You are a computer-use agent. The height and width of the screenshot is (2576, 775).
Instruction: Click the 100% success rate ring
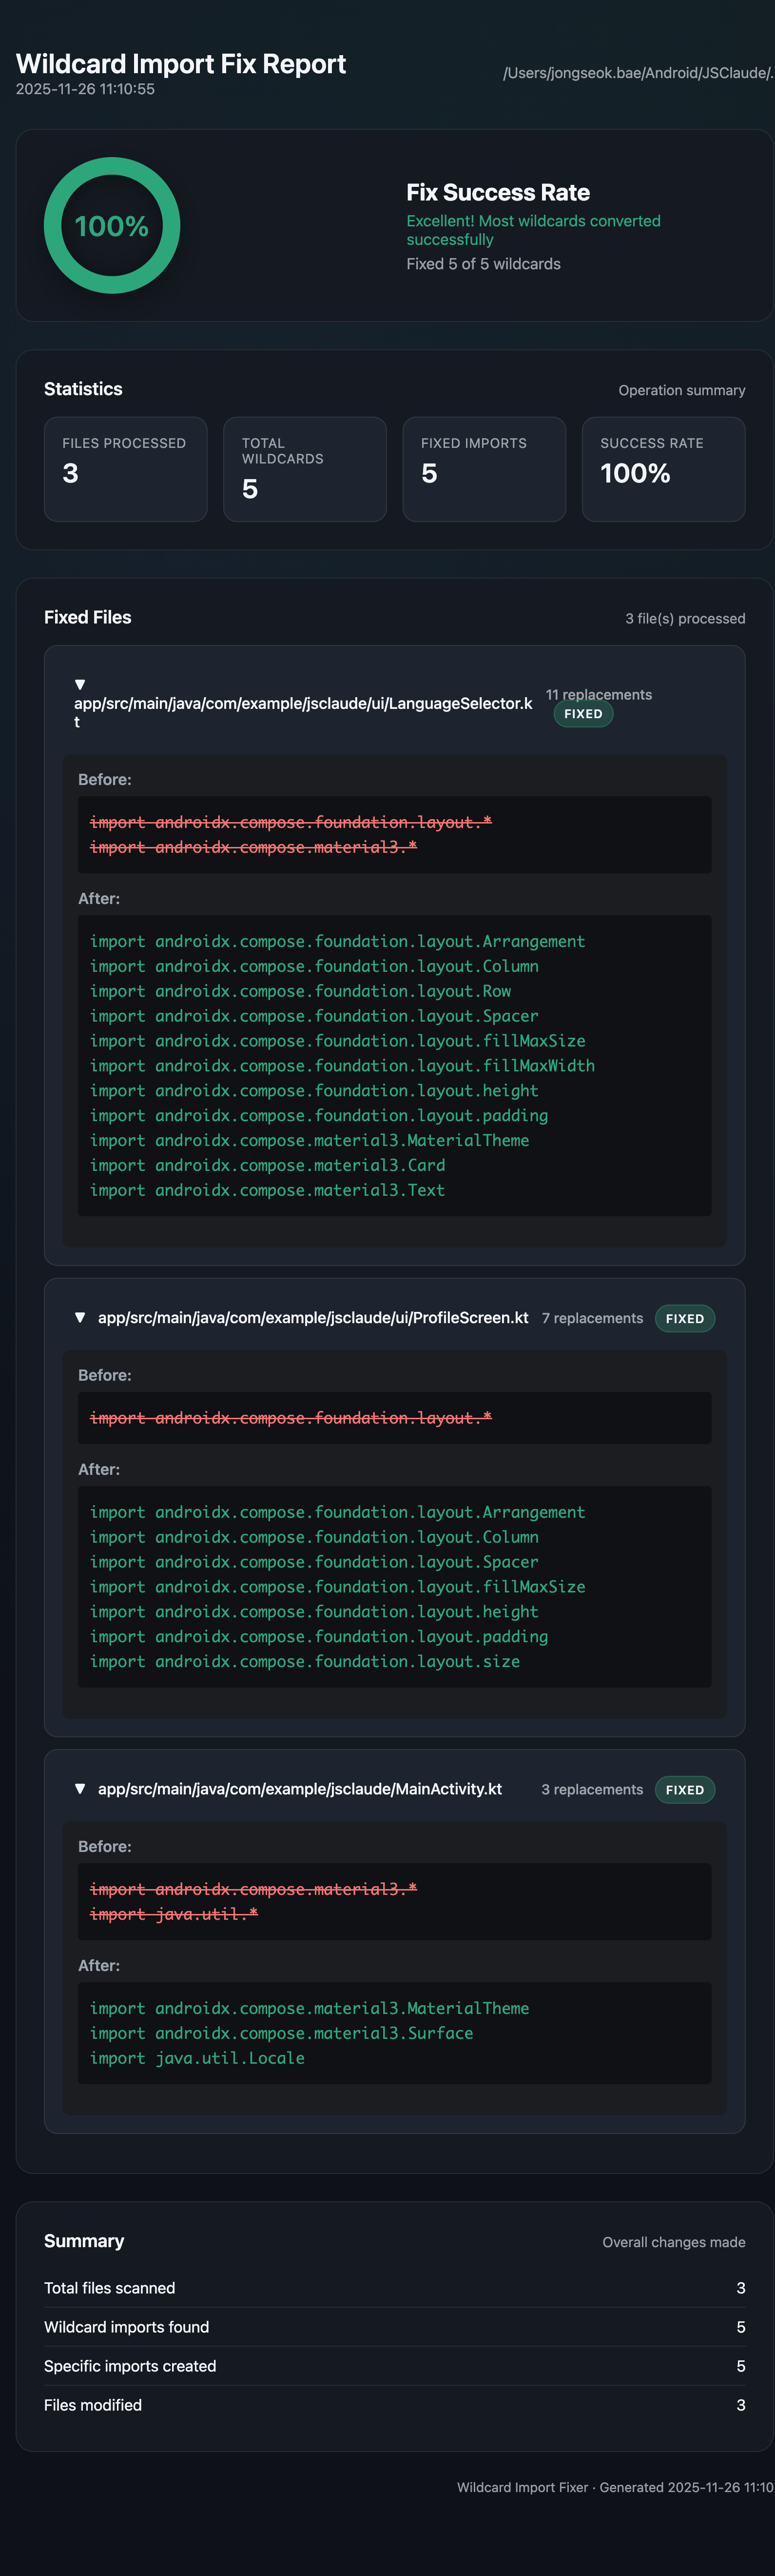112,226
